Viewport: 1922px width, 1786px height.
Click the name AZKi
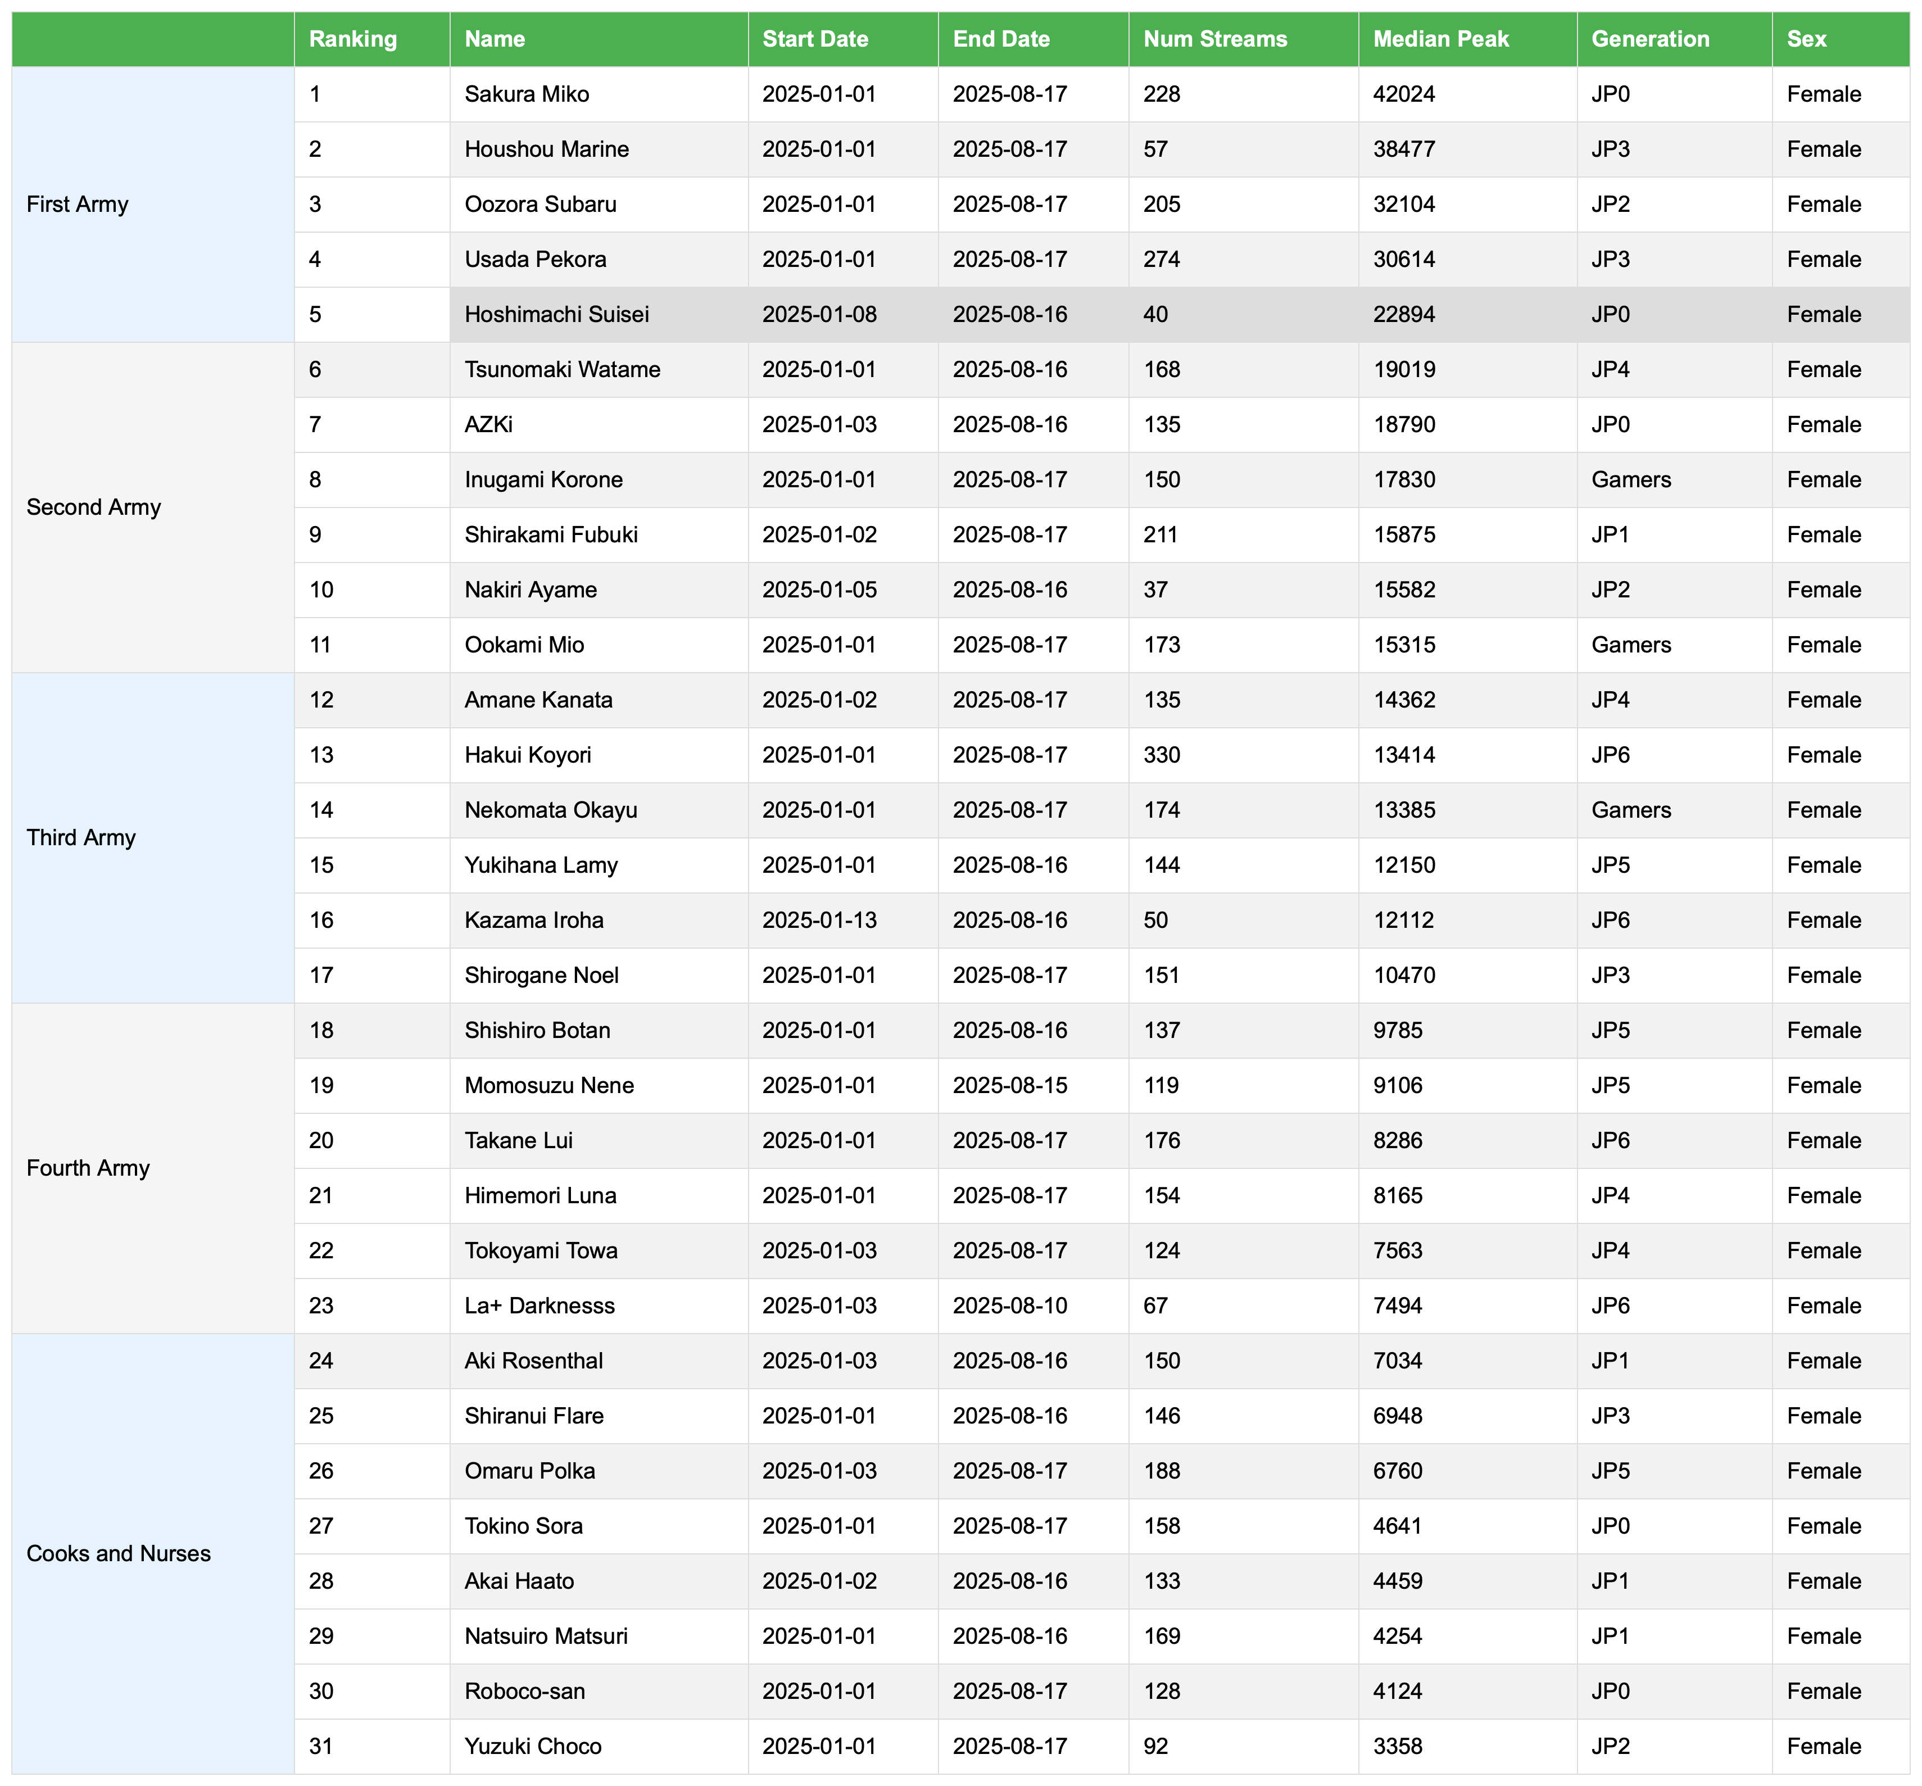pos(489,424)
